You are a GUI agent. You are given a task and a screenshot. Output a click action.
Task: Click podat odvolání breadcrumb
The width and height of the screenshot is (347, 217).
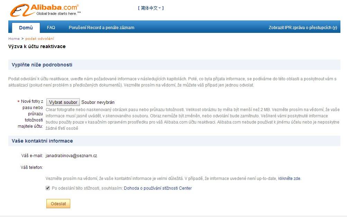coord(40,38)
